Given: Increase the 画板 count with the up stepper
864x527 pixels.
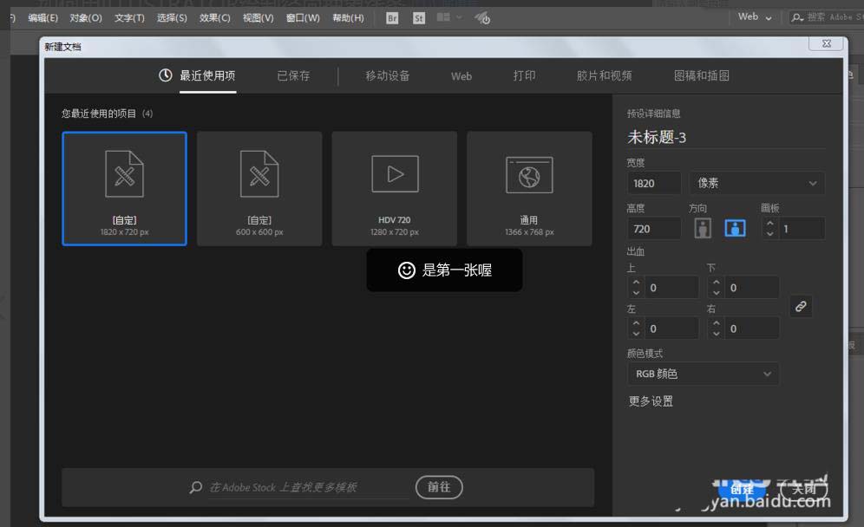Looking at the screenshot, I should pyautogui.click(x=769, y=223).
